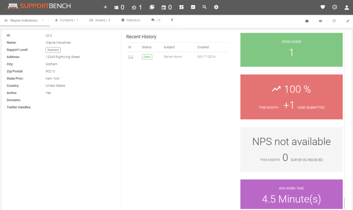
Task: Open the dashboard grid icon
Action: coord(181,7)
